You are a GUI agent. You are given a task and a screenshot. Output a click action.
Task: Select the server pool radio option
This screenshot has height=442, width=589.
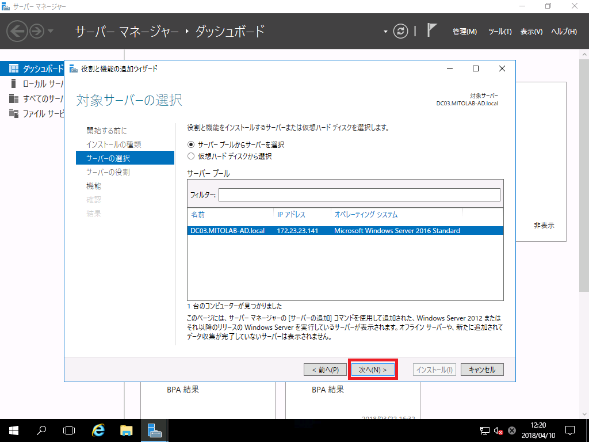coord(192,145)
